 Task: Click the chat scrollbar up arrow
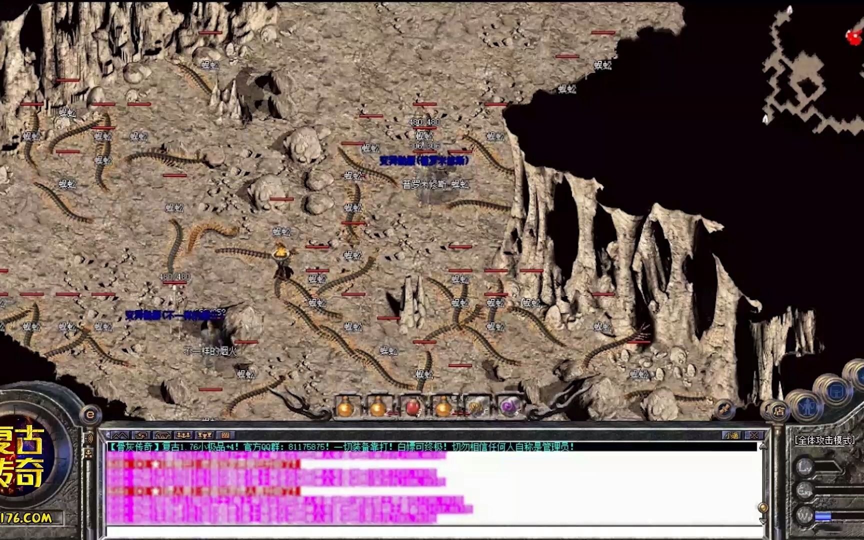762,446
